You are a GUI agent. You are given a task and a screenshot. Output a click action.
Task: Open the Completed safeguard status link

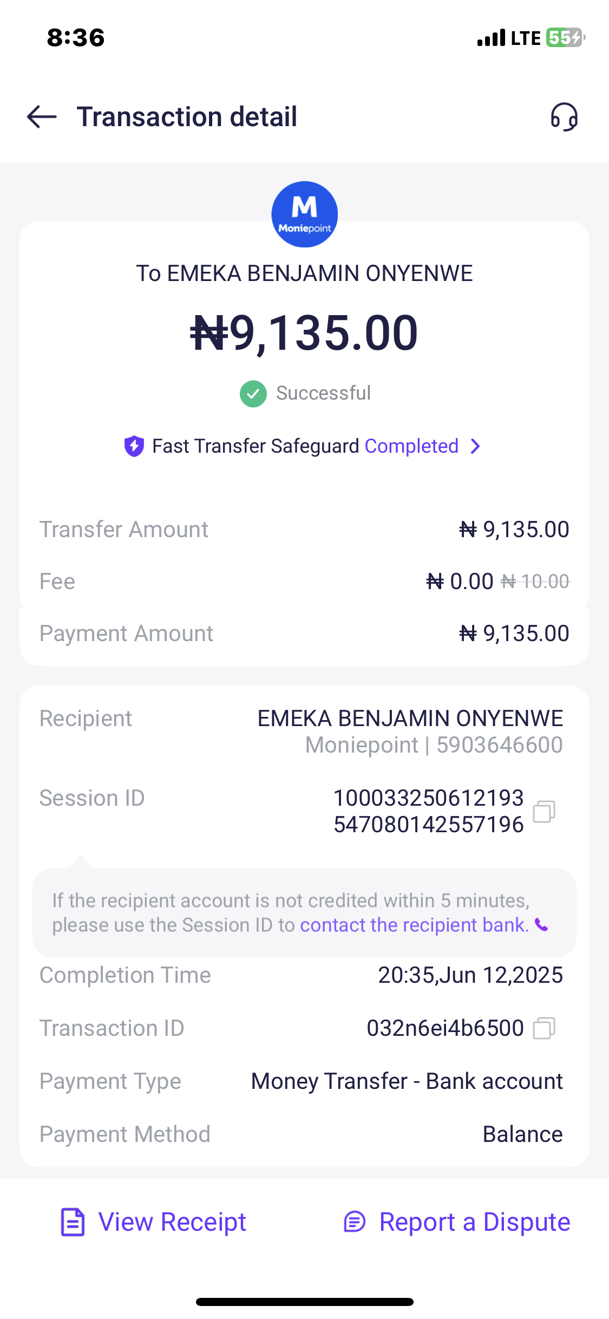(411, 446)
